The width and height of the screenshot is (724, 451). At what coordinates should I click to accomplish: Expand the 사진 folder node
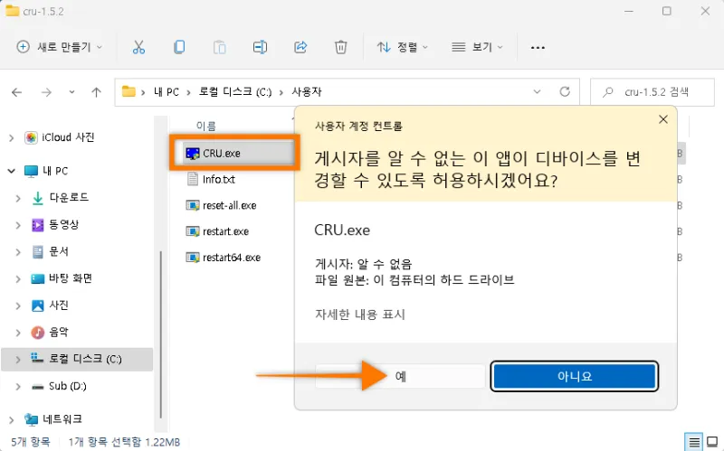point(18,305)
